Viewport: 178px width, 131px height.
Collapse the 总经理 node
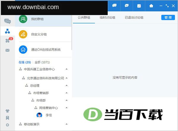[x=67, y=86]
